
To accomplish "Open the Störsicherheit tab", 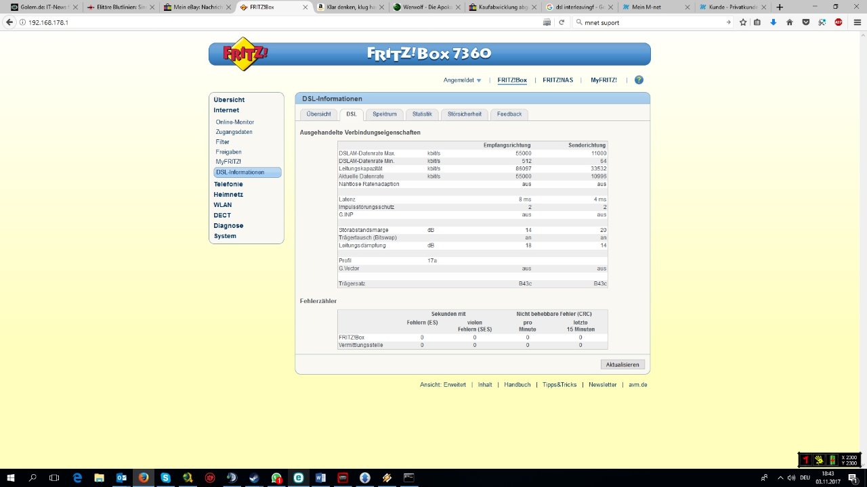I will click(x=464, y=114).
